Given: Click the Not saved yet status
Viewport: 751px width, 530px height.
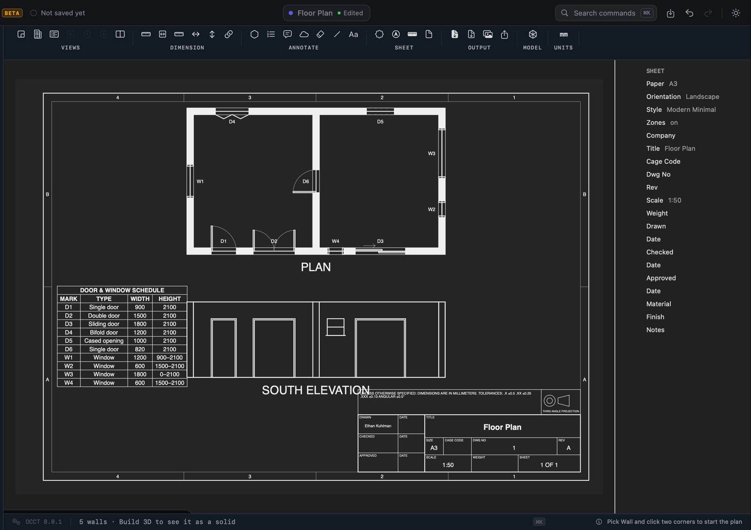Looking at the screenshot, I should (x=58, y=13).
